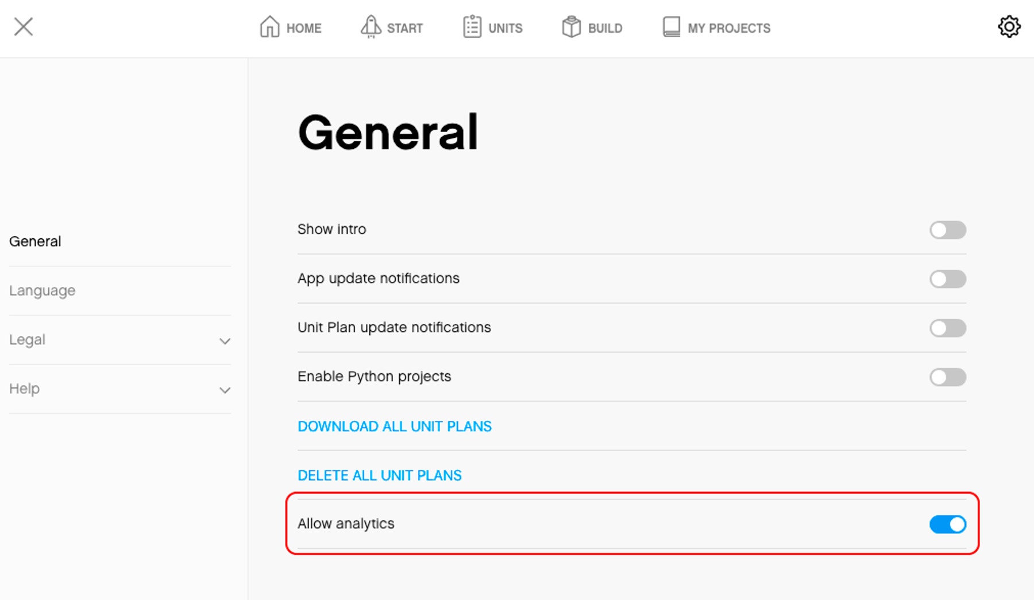
Task: Switch to the General settings tab
Action: pos(35,241)
